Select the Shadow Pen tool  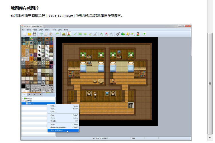pyautogui.click(x=95, y=34)
